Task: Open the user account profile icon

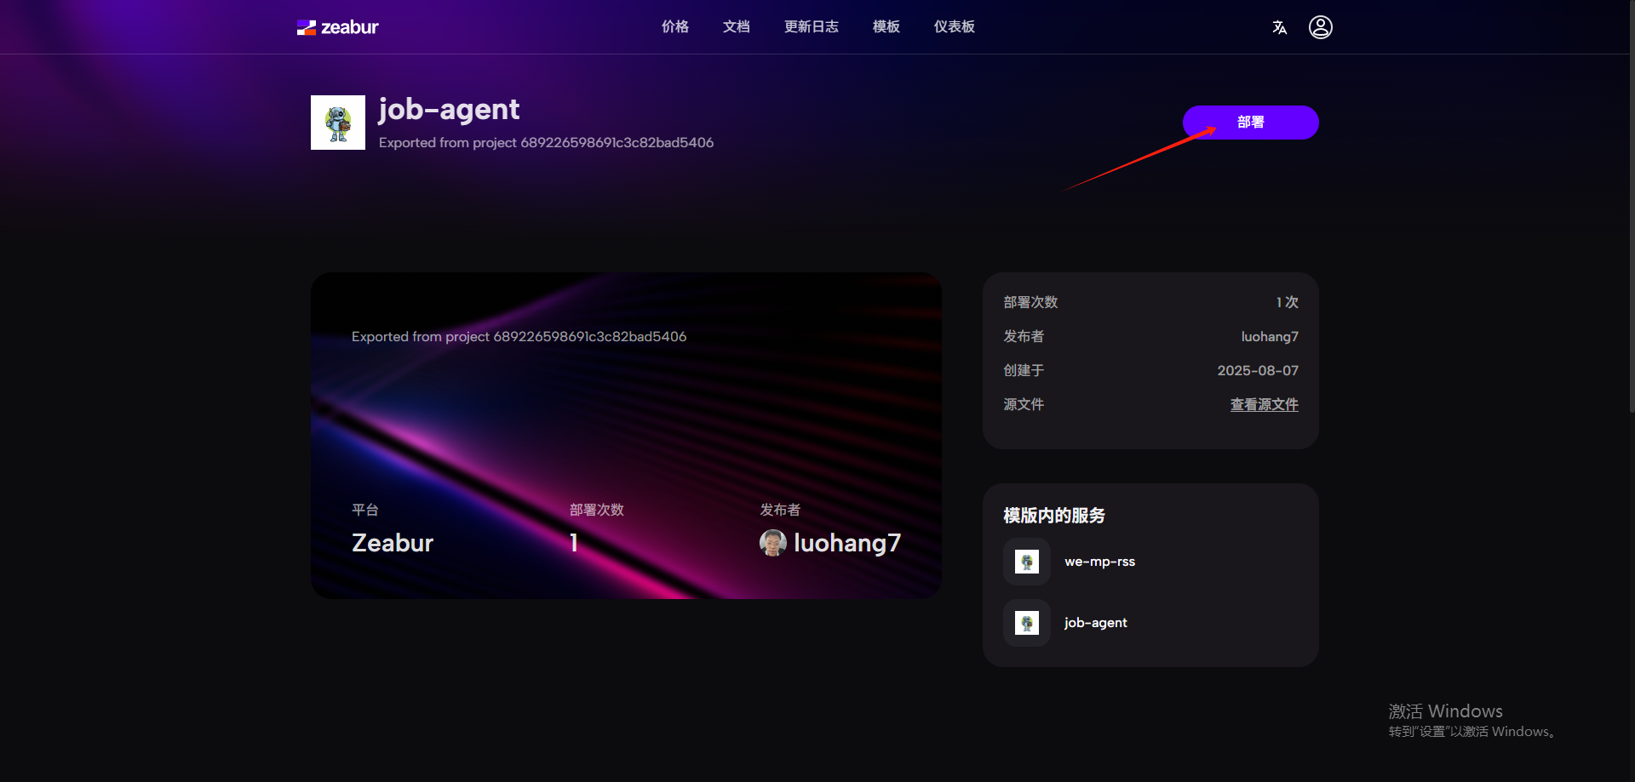Action: 1320,27
